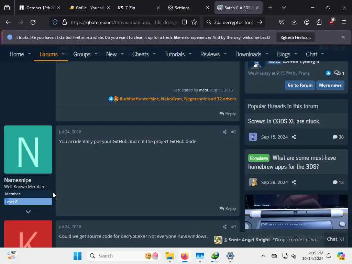Reply to Namesnipe's post #2
This screenshot has height=264, width=352.
tap(228, 209)
